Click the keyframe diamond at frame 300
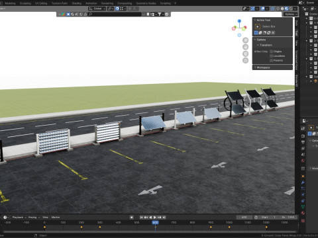This screenshot has width=318, height=238. [100, 227]
